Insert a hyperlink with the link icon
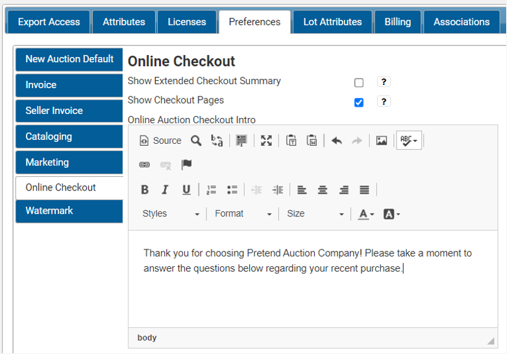Screen dimensions: 512x357 point(144,165)
